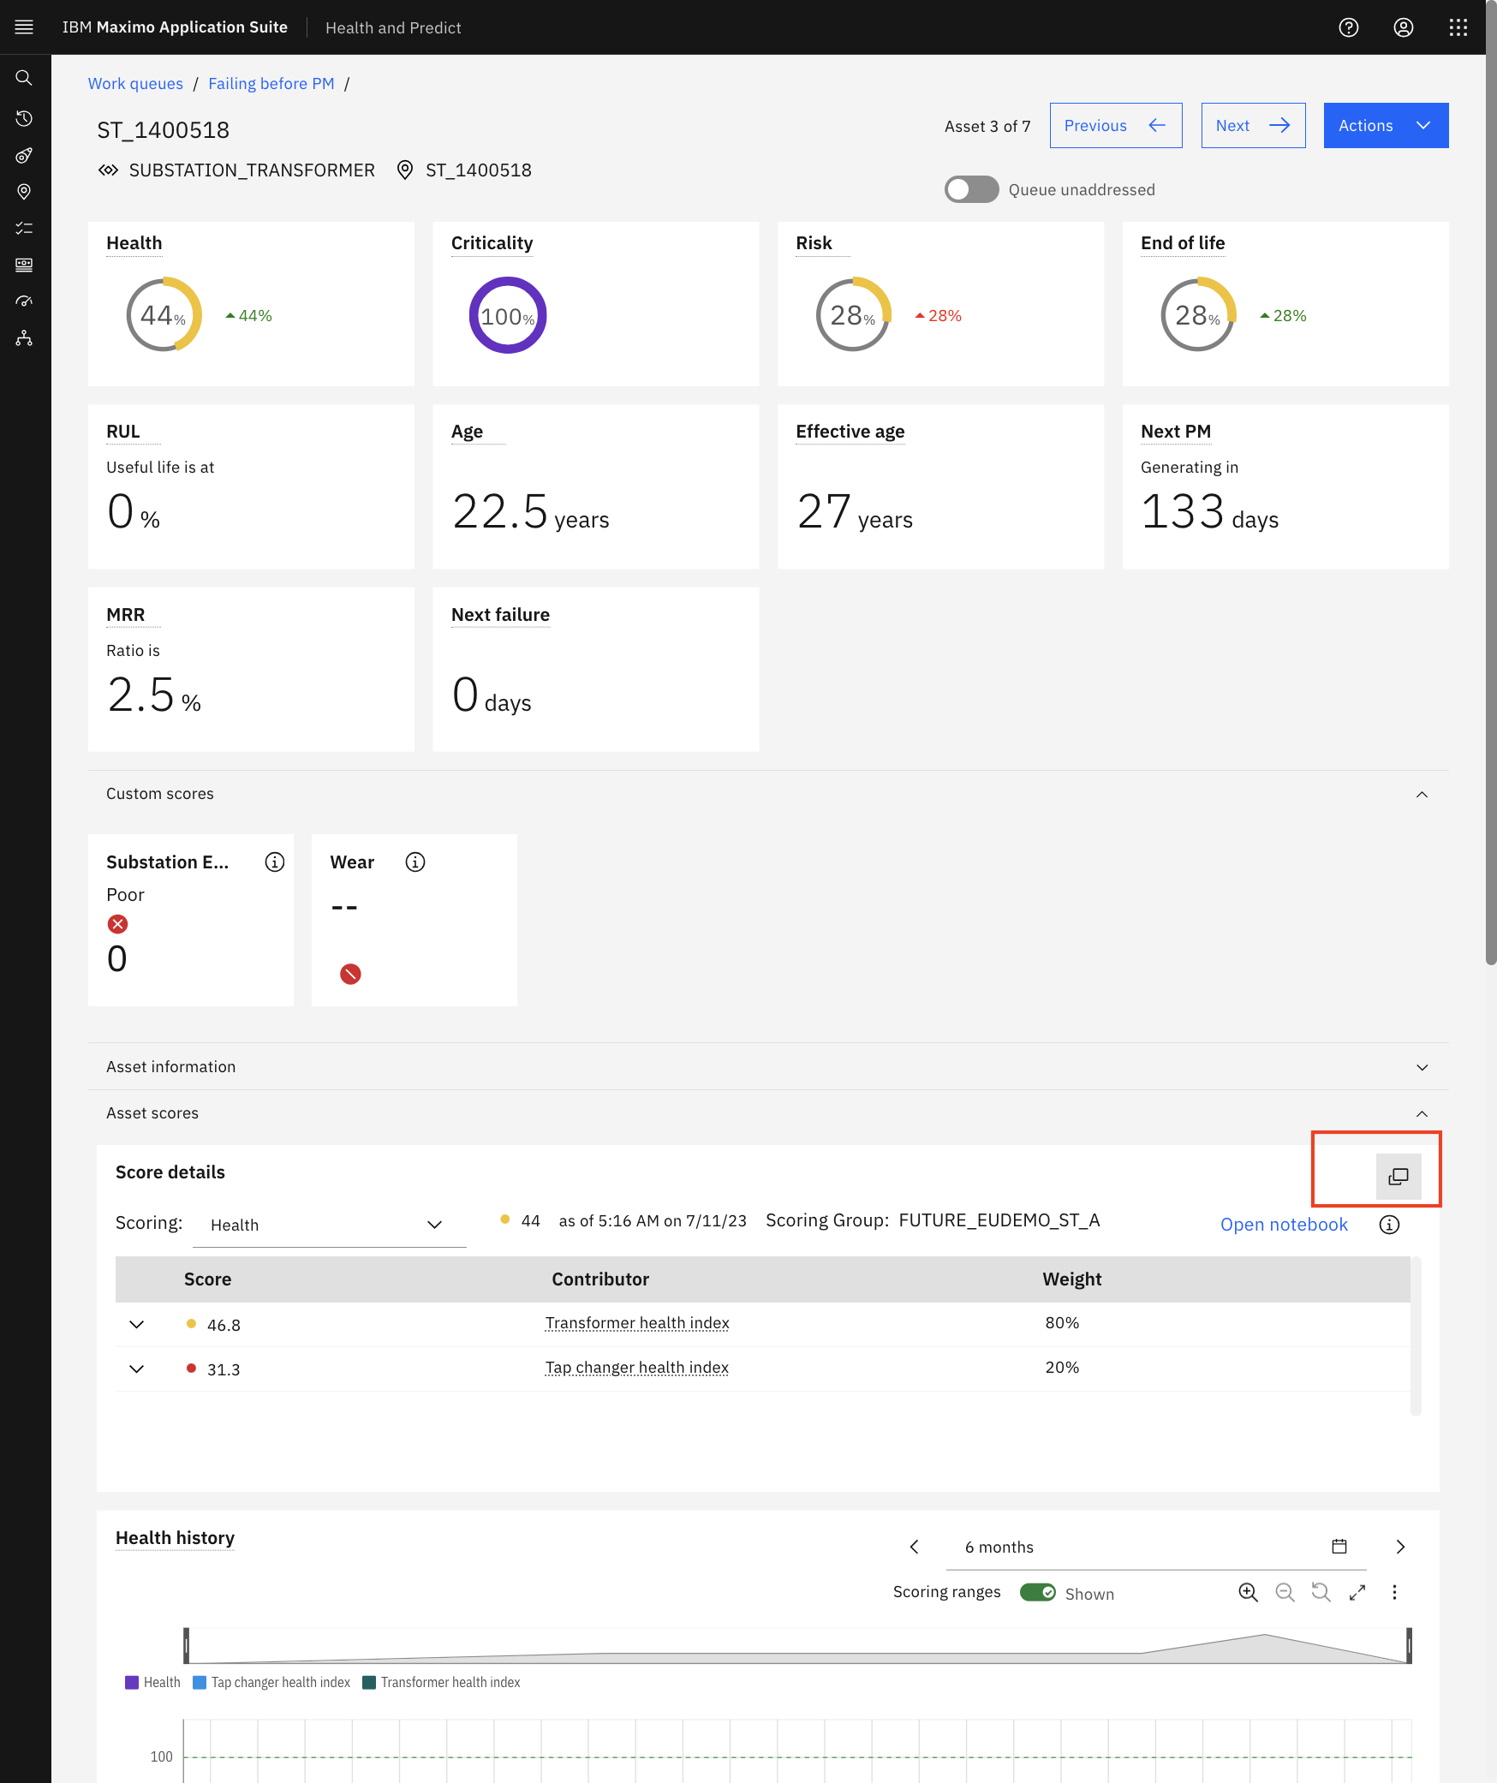Click the Criticality card title
This screenshot has width=1497, height=1783.
492,243
